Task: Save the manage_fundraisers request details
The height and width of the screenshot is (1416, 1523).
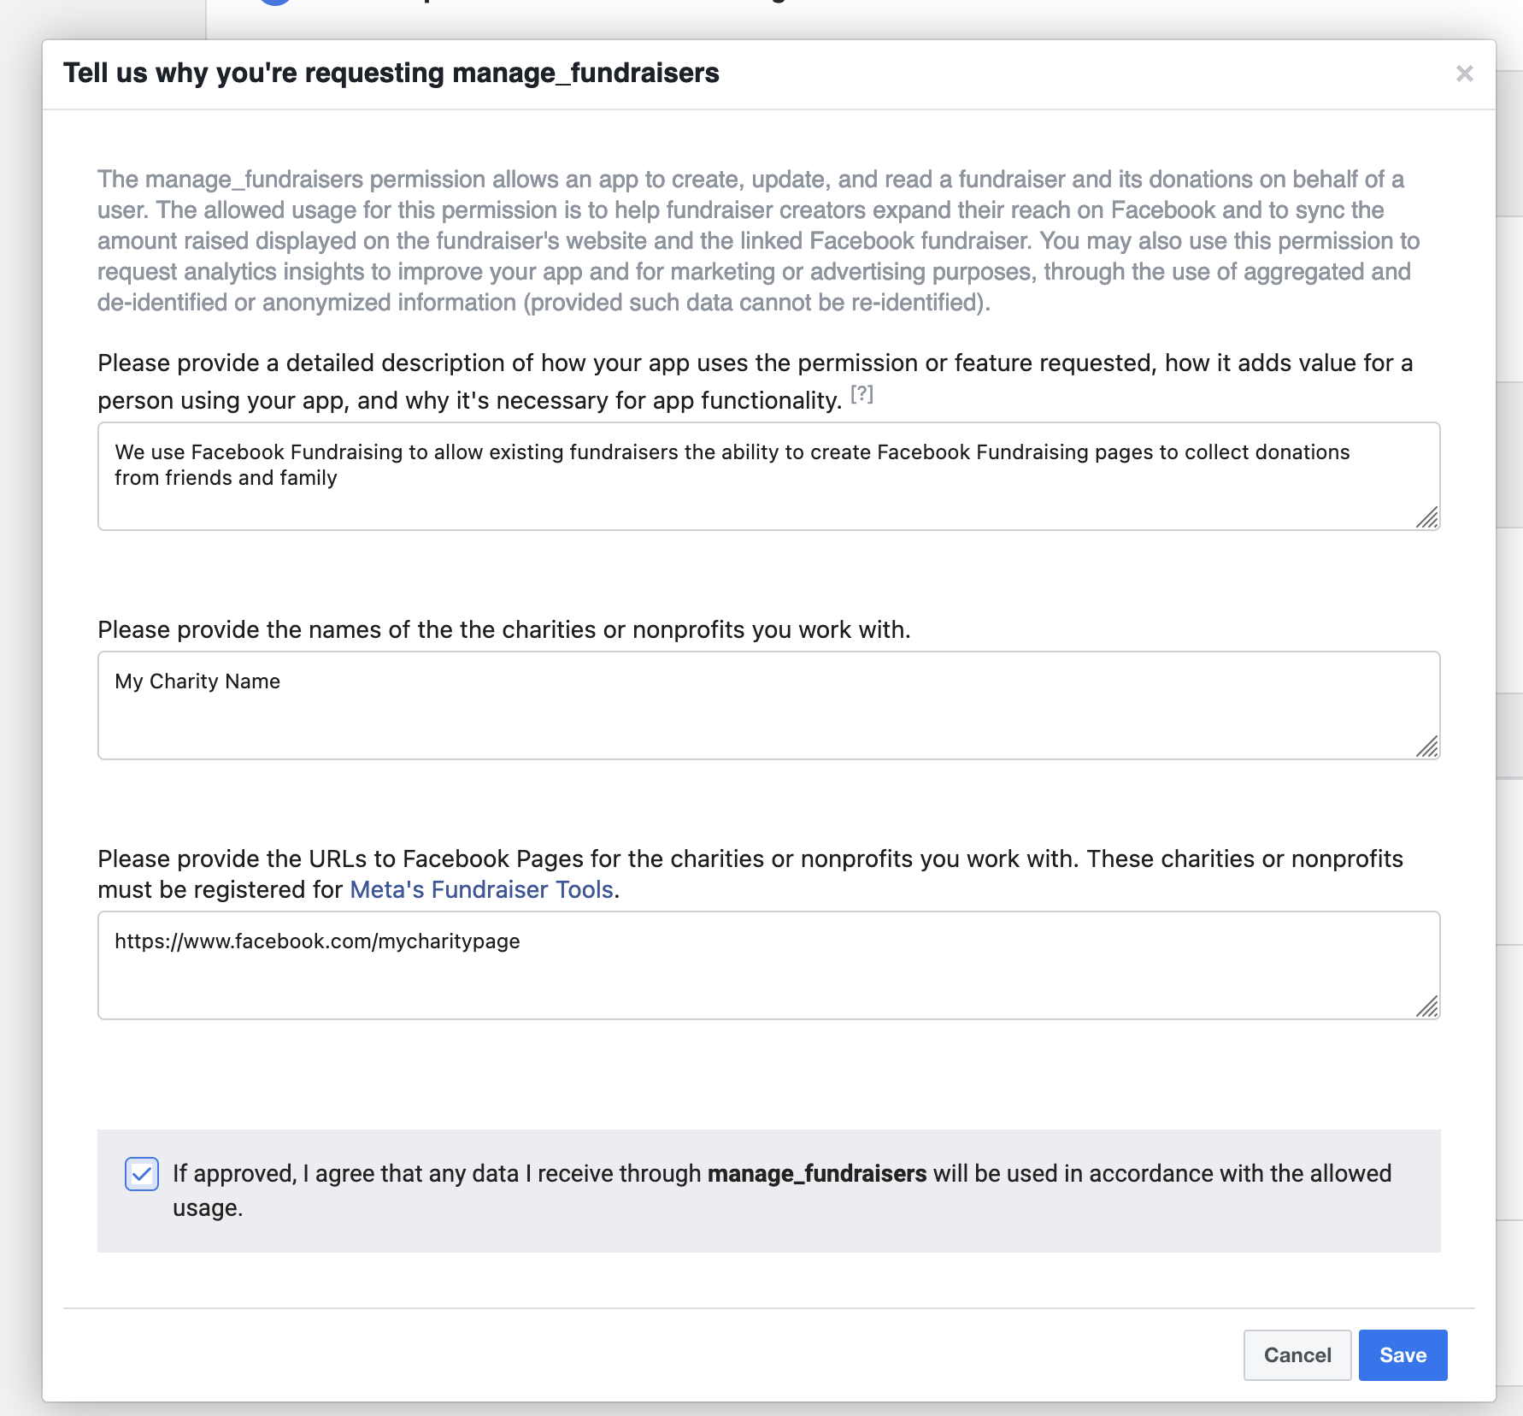Action: (1403, 1355)
